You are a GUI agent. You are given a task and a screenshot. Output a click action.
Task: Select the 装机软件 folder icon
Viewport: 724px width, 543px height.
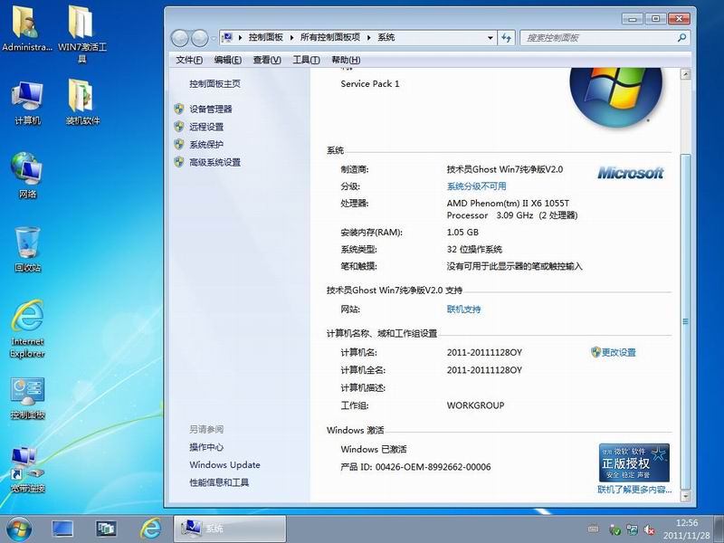pos(82,101)
